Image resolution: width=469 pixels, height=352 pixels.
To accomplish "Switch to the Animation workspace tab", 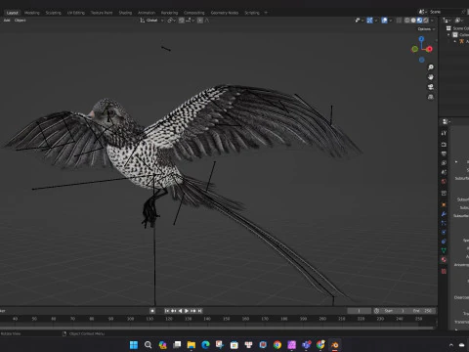I will [147, 13].
